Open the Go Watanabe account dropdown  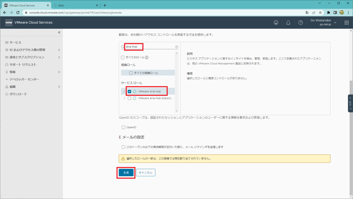pos(324,23)
